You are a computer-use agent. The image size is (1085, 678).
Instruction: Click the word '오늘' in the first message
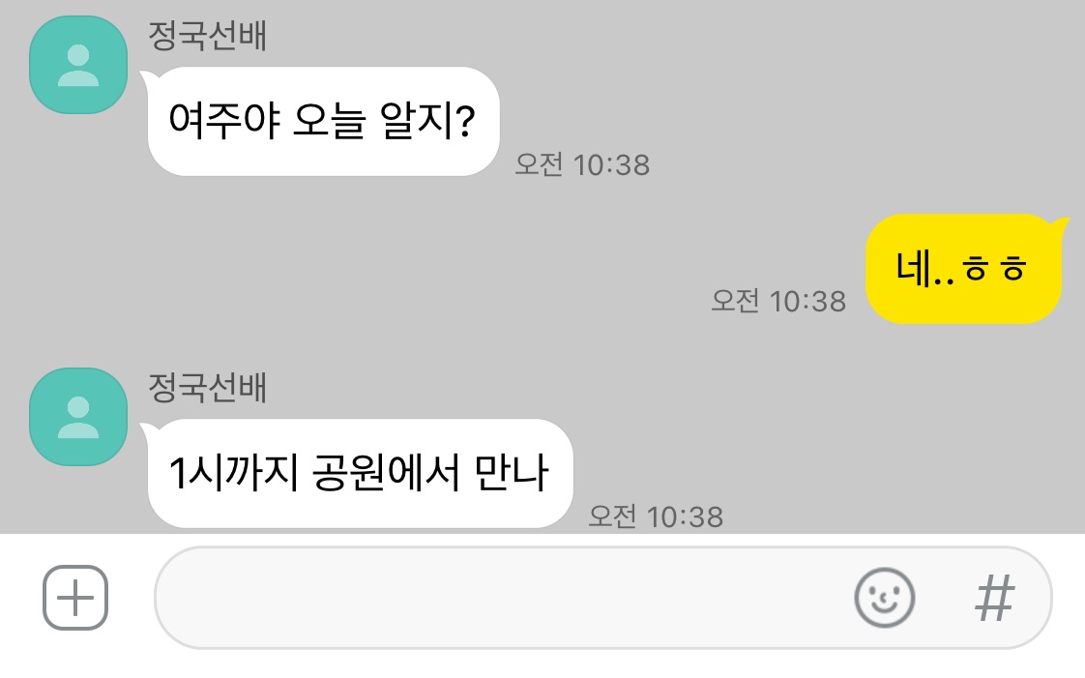pos(330,120)
